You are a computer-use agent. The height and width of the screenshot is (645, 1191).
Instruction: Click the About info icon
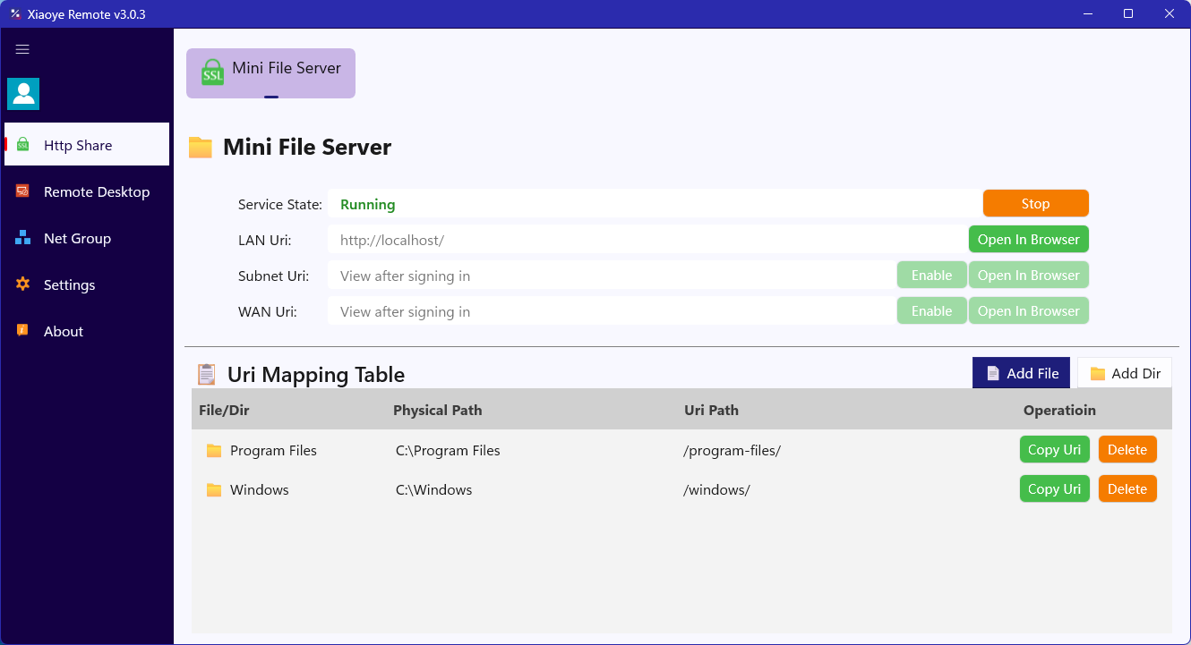(23, 331)
